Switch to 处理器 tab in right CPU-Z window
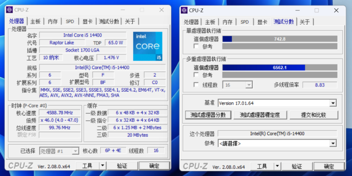352x176 pixels. 191,22
